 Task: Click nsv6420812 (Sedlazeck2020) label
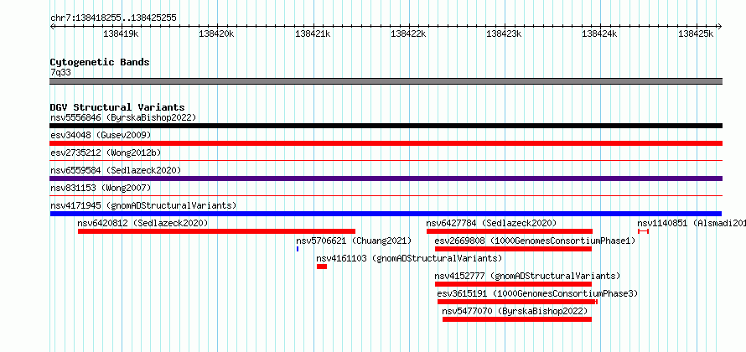click(x=142, y=223)
